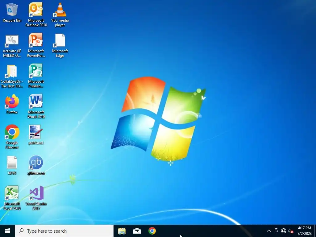Select the Microsoft Excel 2010 shortcut
This screenshot has width=316, height=237.
tap(12, 198)
